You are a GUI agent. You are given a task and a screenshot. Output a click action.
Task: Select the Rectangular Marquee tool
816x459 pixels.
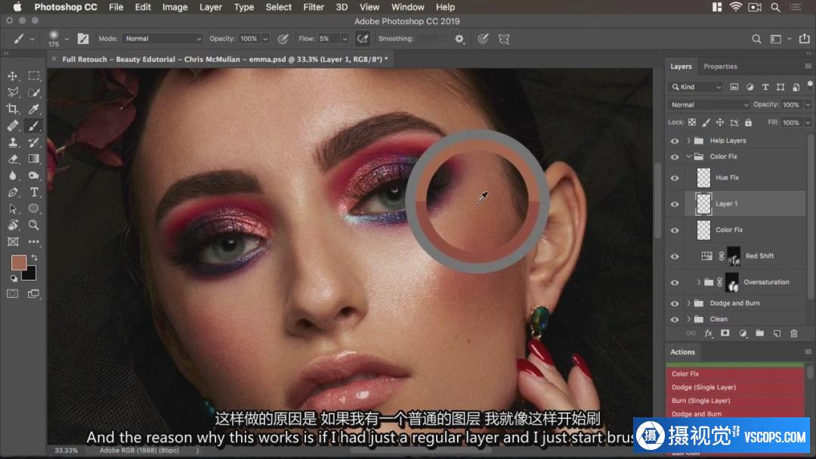pos(34,76)
